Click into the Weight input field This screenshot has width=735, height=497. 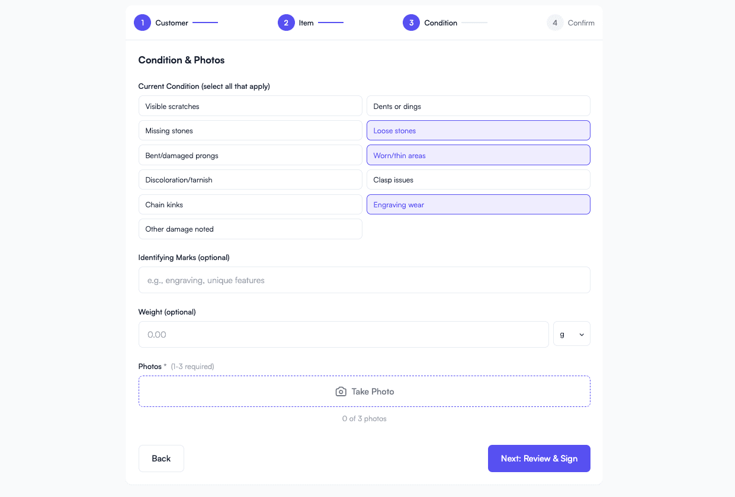pos(344,334)
